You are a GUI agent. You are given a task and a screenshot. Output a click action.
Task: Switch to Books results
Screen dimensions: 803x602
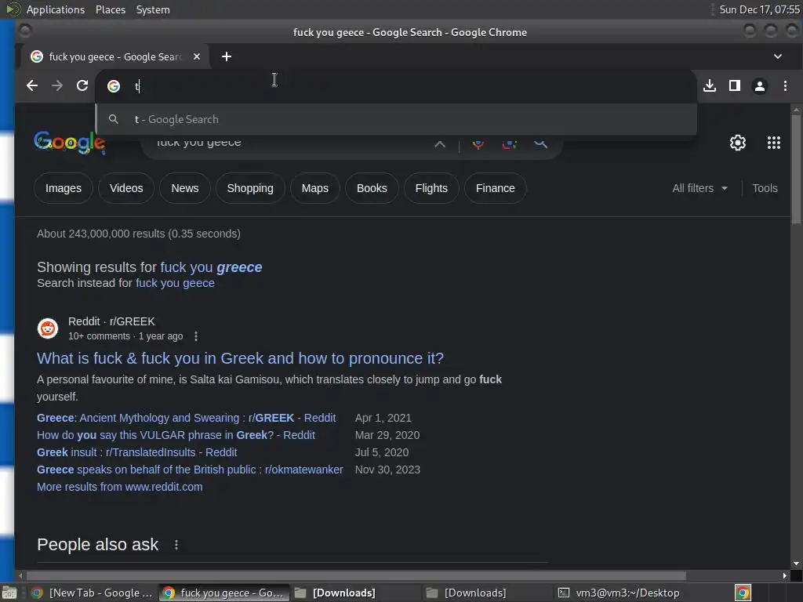(372, 188)
